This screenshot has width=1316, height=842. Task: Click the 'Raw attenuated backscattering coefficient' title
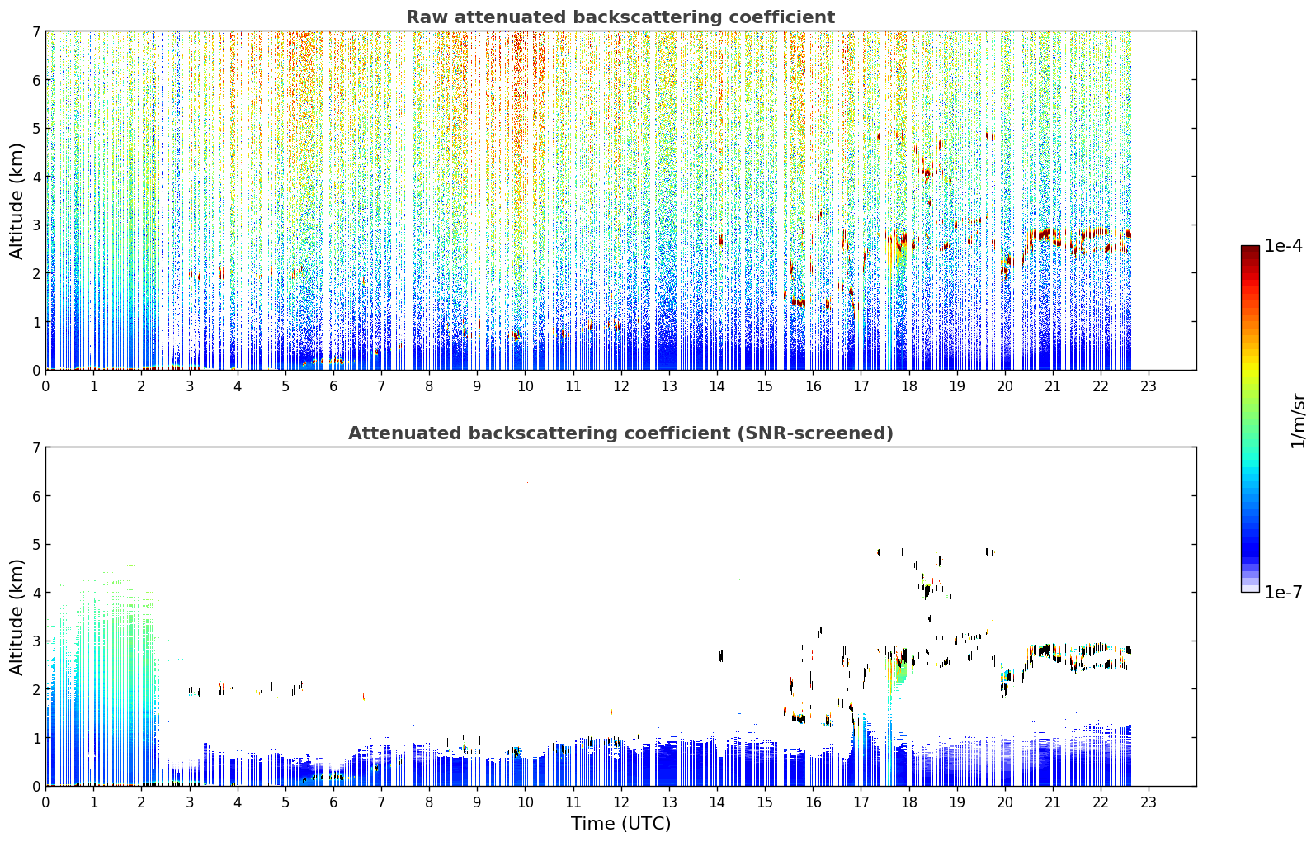620,17
